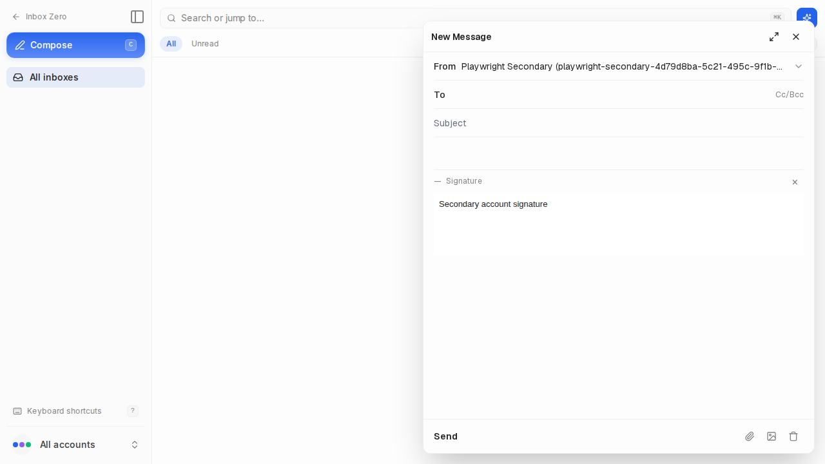Show Cc/Bcc fields

pos(790,95)
